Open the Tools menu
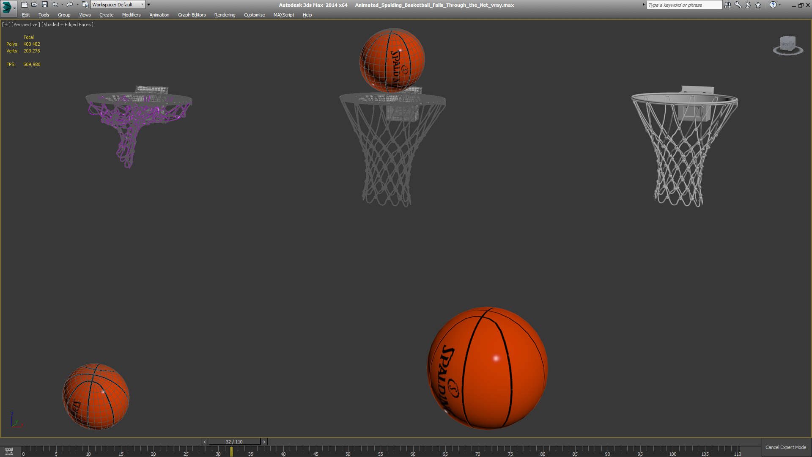 point(44,15)
